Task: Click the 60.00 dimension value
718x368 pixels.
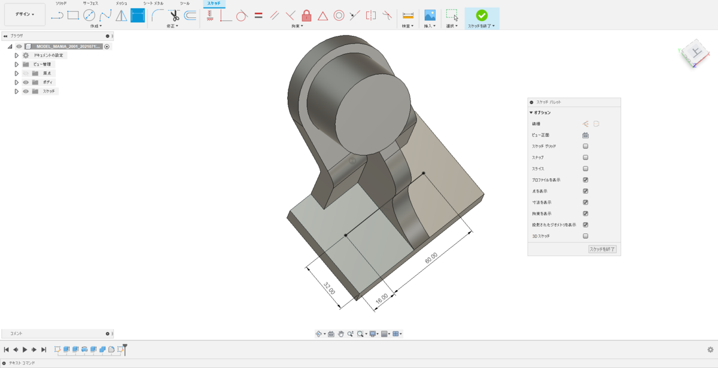Action: click(x=431, y=258)
